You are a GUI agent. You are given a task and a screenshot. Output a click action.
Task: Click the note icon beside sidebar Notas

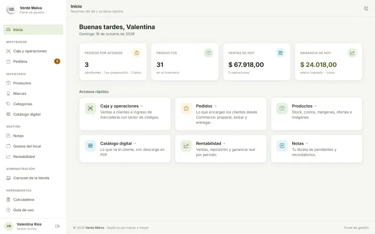pos(8,136)
